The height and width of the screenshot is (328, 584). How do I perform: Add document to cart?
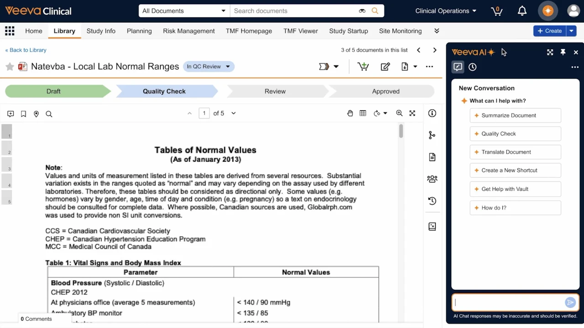pos(363,67)
